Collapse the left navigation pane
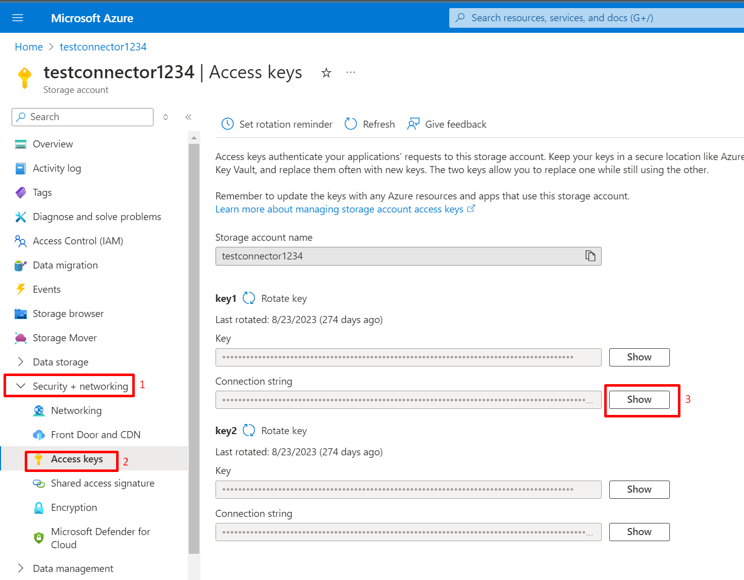The image size is (744, 580). point(188,117)
